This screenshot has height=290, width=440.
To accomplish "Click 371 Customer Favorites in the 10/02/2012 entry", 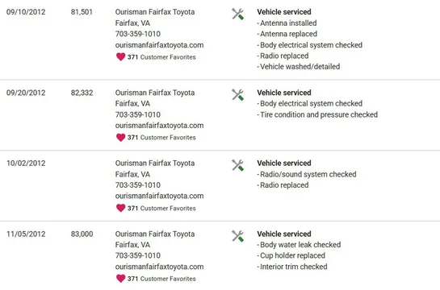I will (161, 209).
